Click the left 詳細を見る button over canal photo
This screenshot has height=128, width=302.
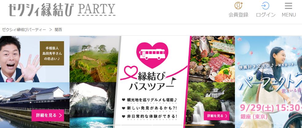[47, 115]
